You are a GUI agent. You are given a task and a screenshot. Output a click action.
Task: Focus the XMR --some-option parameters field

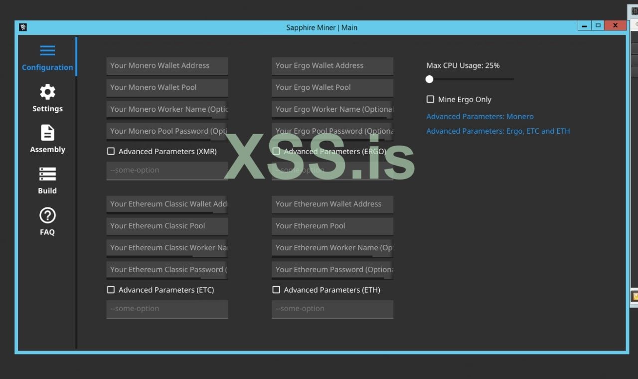click(167, 171)
